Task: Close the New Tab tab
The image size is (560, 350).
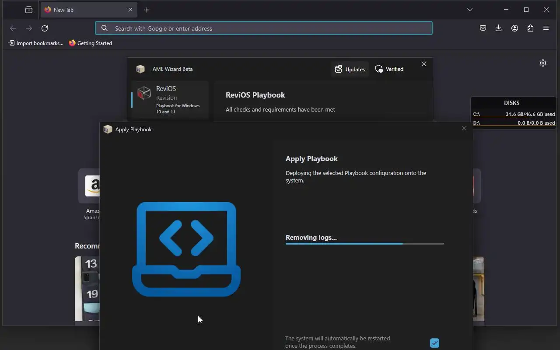Action: click(130, 10)
